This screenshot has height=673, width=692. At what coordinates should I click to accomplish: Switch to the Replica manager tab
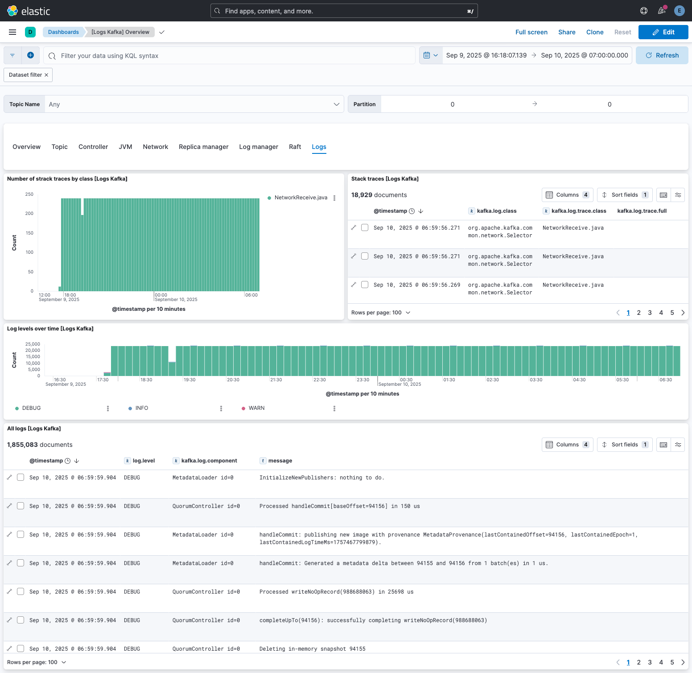point(203,147)
